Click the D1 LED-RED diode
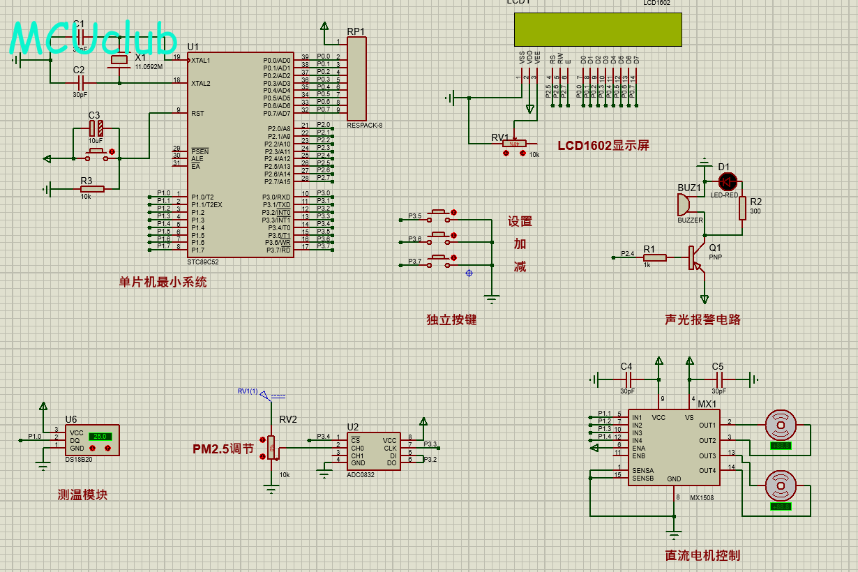 tap(728, 181)
